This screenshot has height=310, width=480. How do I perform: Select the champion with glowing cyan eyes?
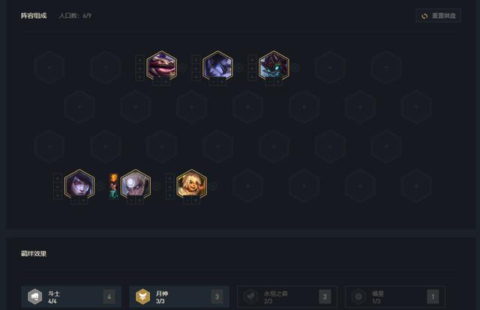click(x=274, y=66)
